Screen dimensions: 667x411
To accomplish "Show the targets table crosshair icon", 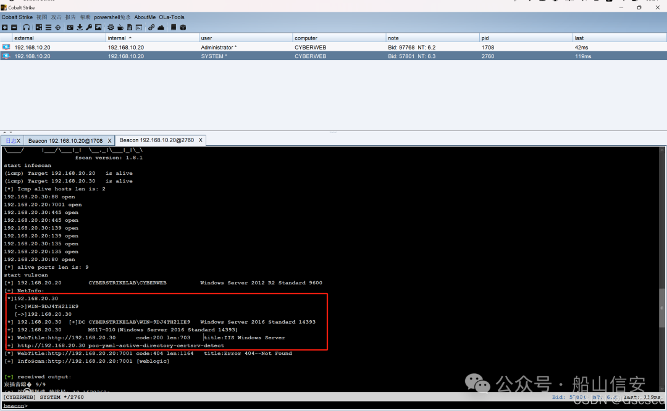I will (x=58, y=27).
